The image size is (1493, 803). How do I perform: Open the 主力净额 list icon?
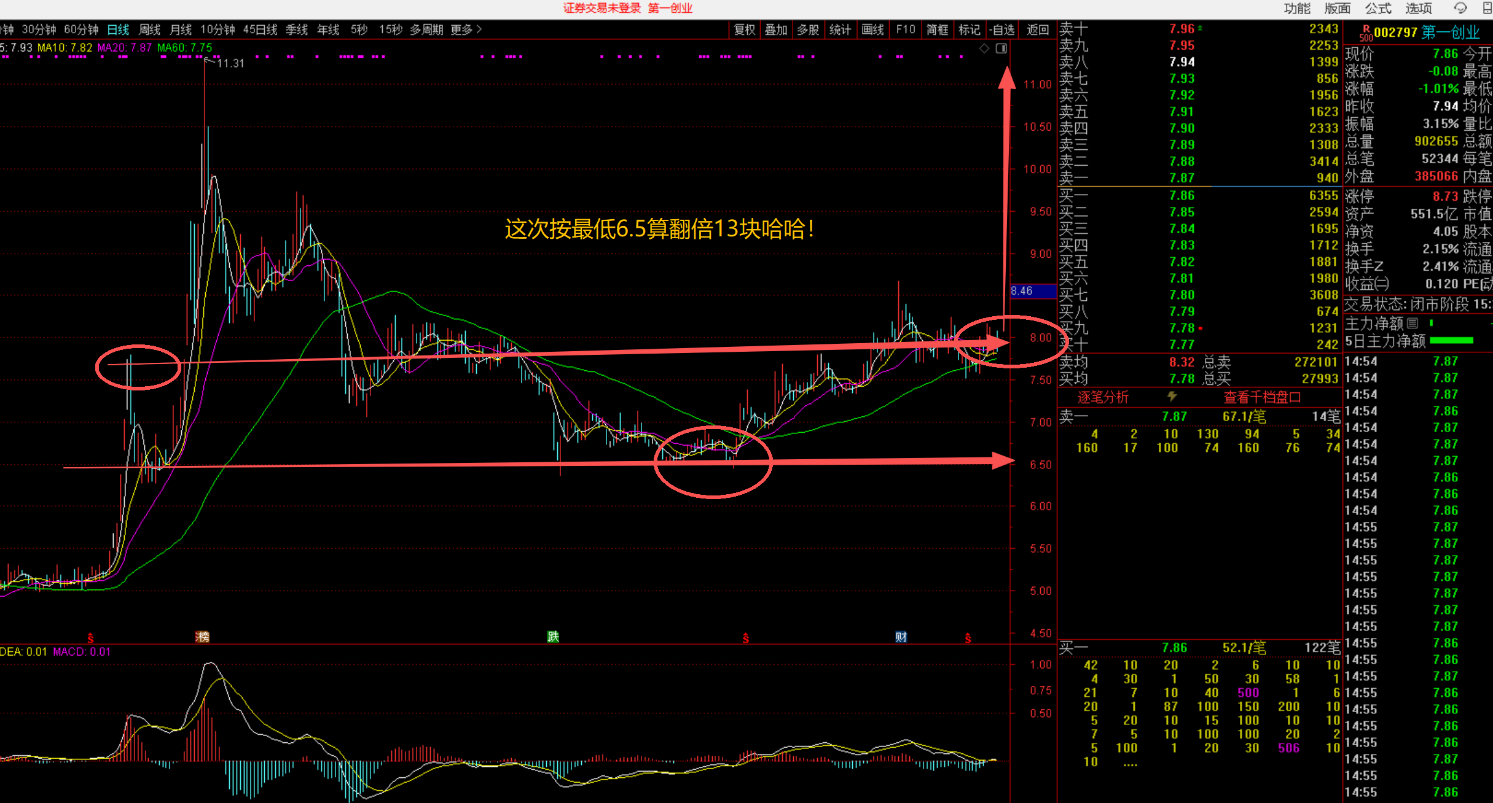1413,323
